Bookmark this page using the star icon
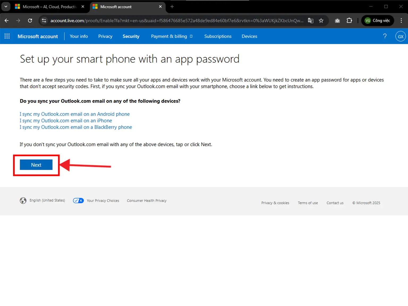The image size is (408, 306). tap(321, 20)
